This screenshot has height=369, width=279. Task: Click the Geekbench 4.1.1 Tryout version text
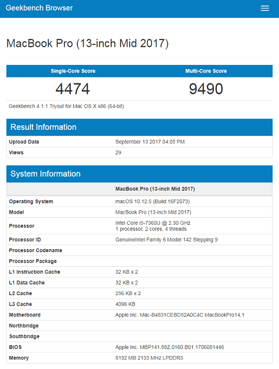(66, 106)
